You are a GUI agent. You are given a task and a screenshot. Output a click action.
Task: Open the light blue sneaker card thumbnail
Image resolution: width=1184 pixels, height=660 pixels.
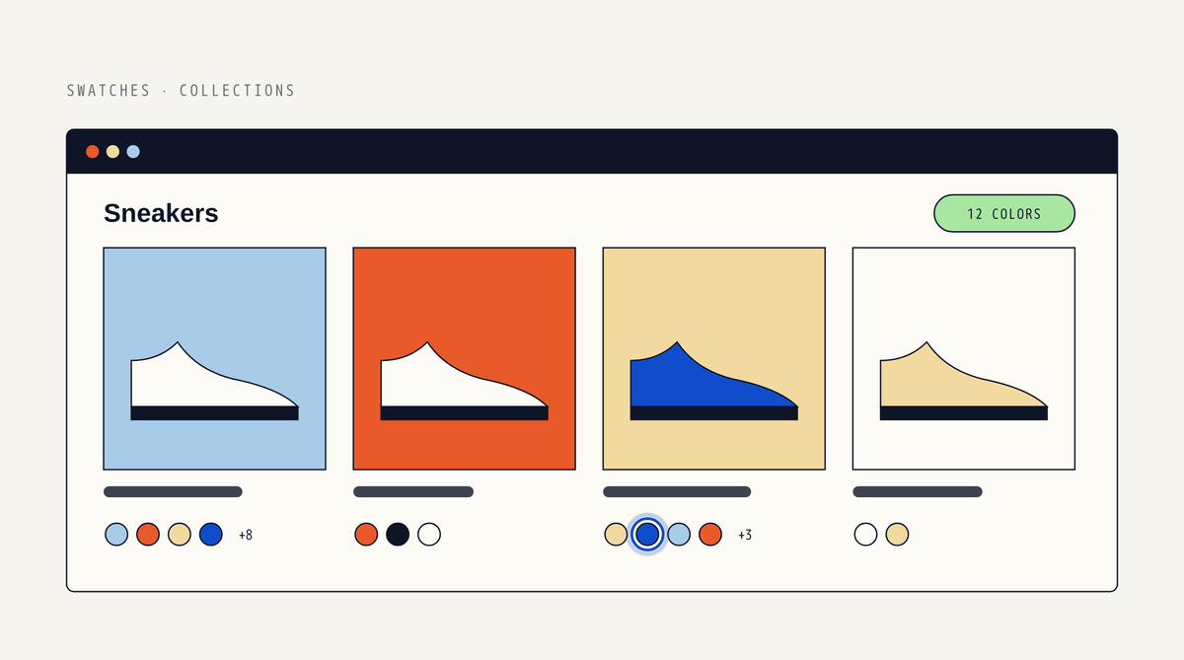point(215,359)
